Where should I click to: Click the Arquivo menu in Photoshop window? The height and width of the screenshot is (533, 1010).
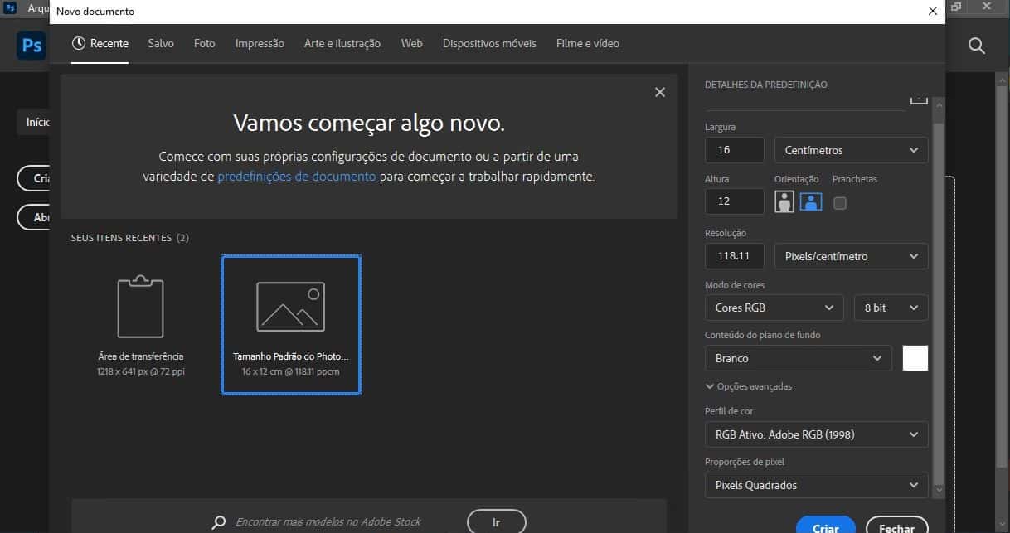tap(38, 7)
